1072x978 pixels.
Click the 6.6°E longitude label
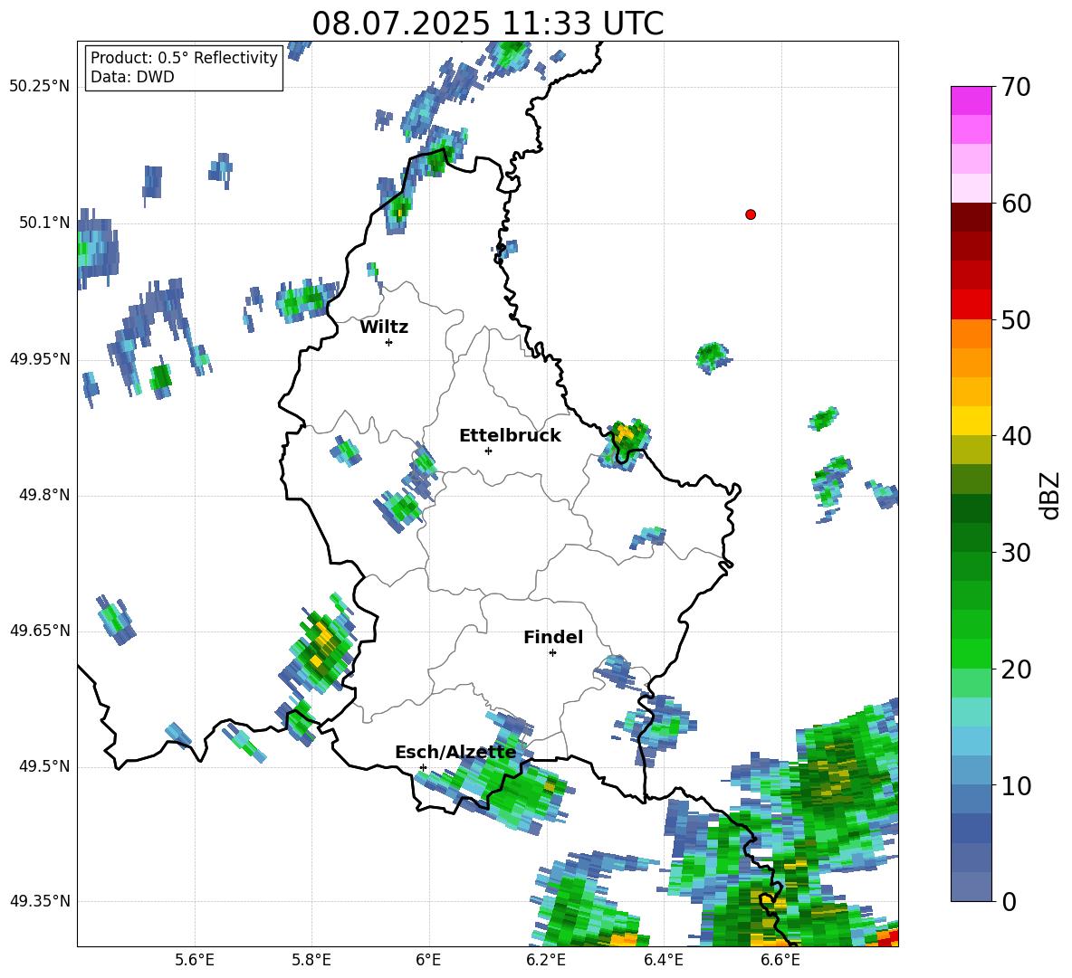[780, 960]
